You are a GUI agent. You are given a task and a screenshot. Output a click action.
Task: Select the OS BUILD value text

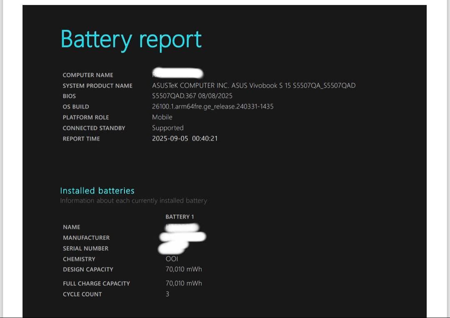tap(212, 107)
